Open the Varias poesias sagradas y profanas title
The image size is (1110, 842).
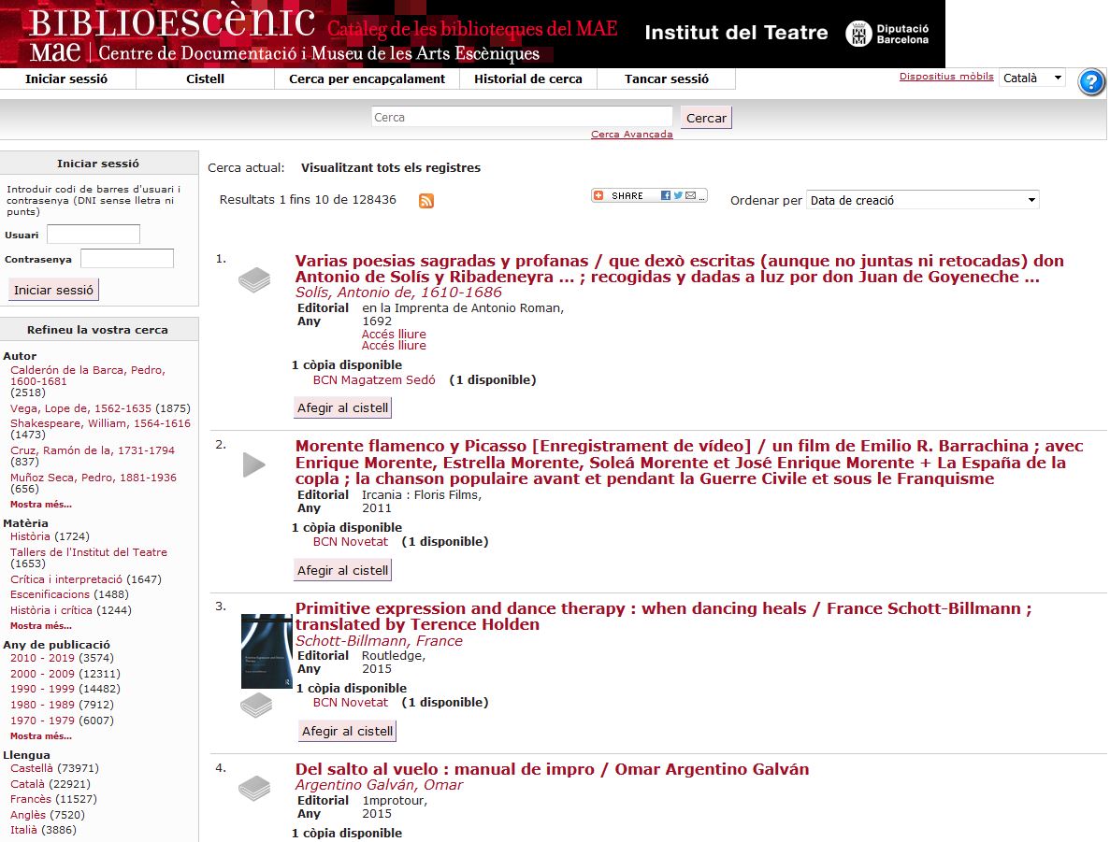(680, 269)
